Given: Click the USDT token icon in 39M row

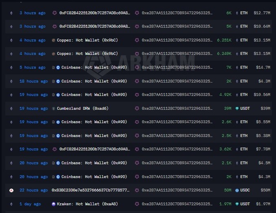Looking at the screenshot, I should pyautogui.click(x=237, y=109).
